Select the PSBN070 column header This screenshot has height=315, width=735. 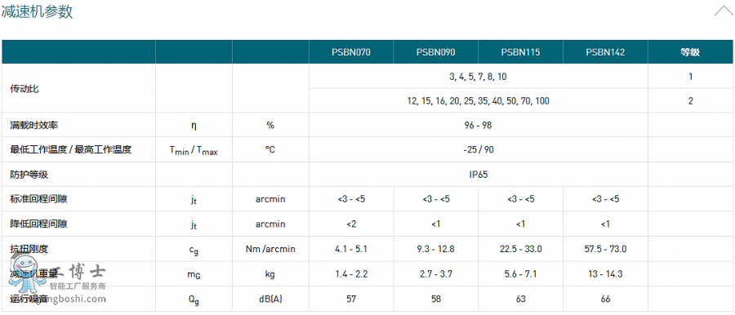coord(350,52)
